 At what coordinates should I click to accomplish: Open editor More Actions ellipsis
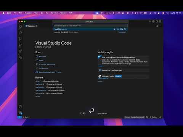coord(160,26)
